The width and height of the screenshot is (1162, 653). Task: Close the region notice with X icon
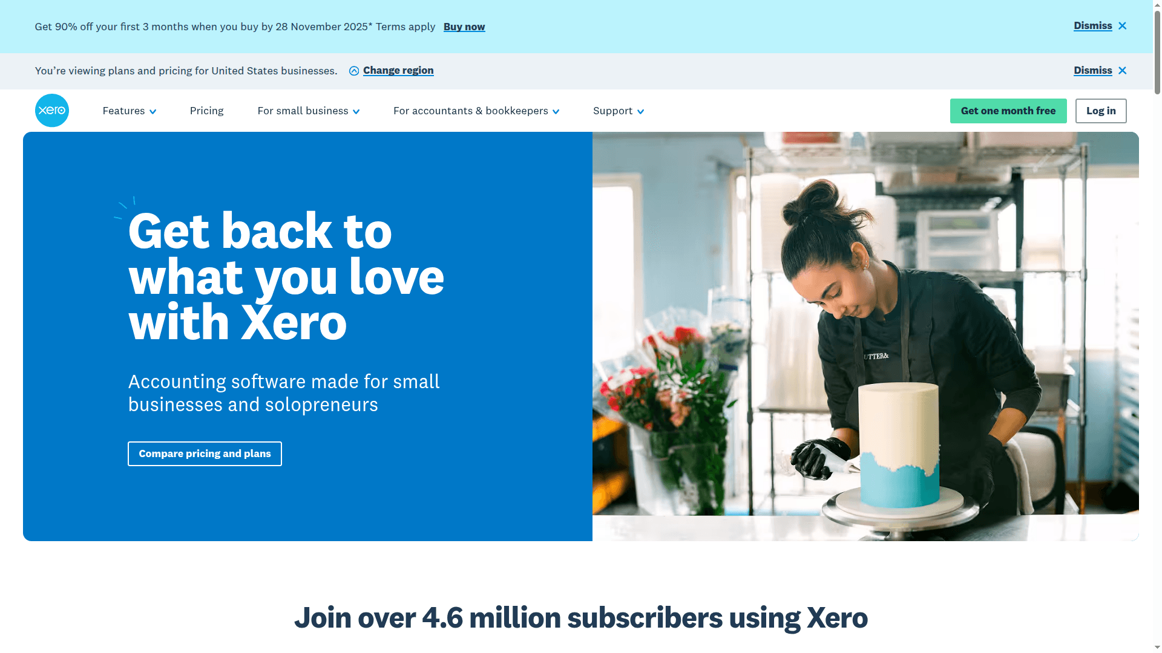click(1123, 71)
